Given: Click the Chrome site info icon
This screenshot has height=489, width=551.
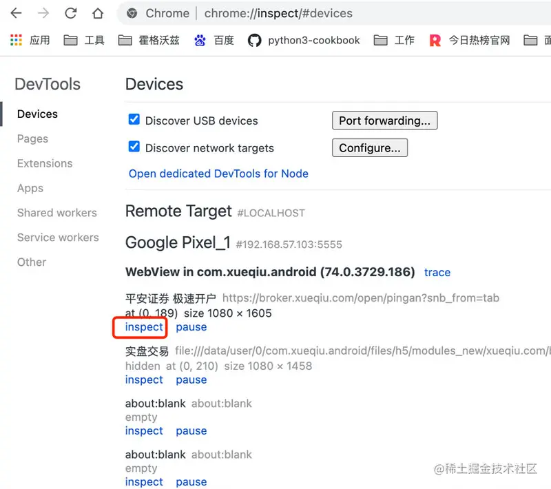Looking at the screenshot, I should point(132,13).
